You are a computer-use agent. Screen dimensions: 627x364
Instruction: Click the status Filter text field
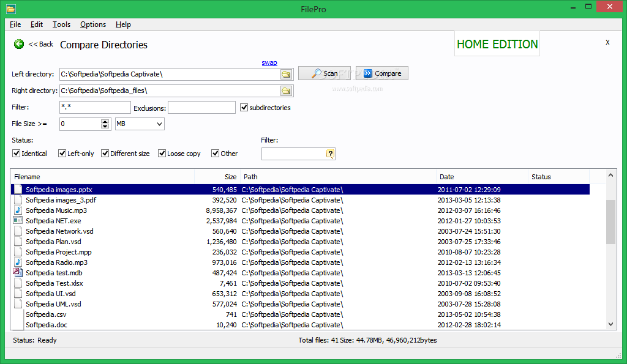tap(294, 154)
